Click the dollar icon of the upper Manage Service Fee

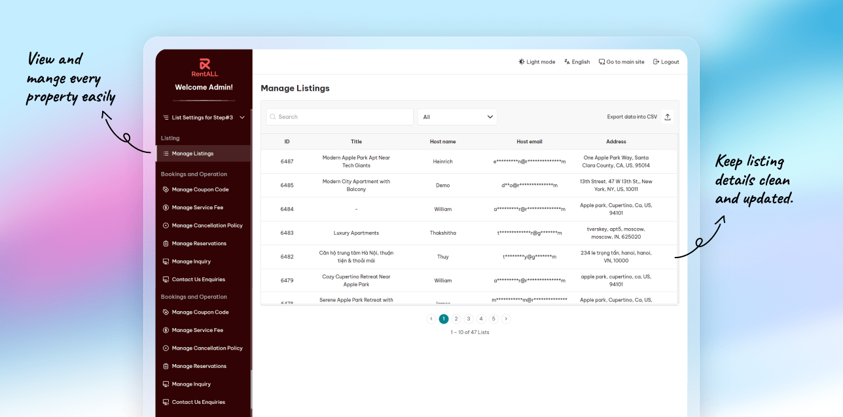(166, 208)
